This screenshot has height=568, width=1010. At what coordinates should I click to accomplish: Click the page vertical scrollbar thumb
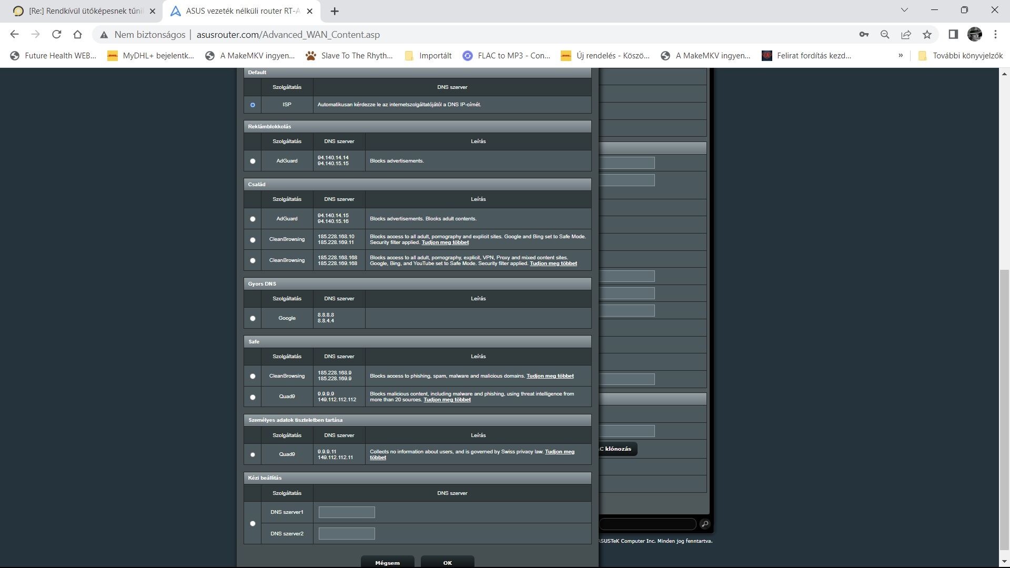(x=1004, y=409)
